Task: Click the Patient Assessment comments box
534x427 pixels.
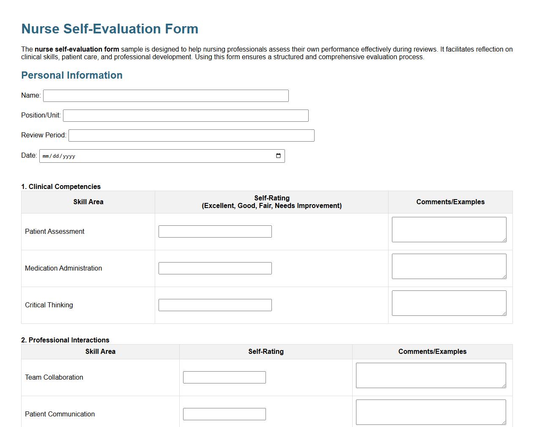Action: click(x=449, y=228)
